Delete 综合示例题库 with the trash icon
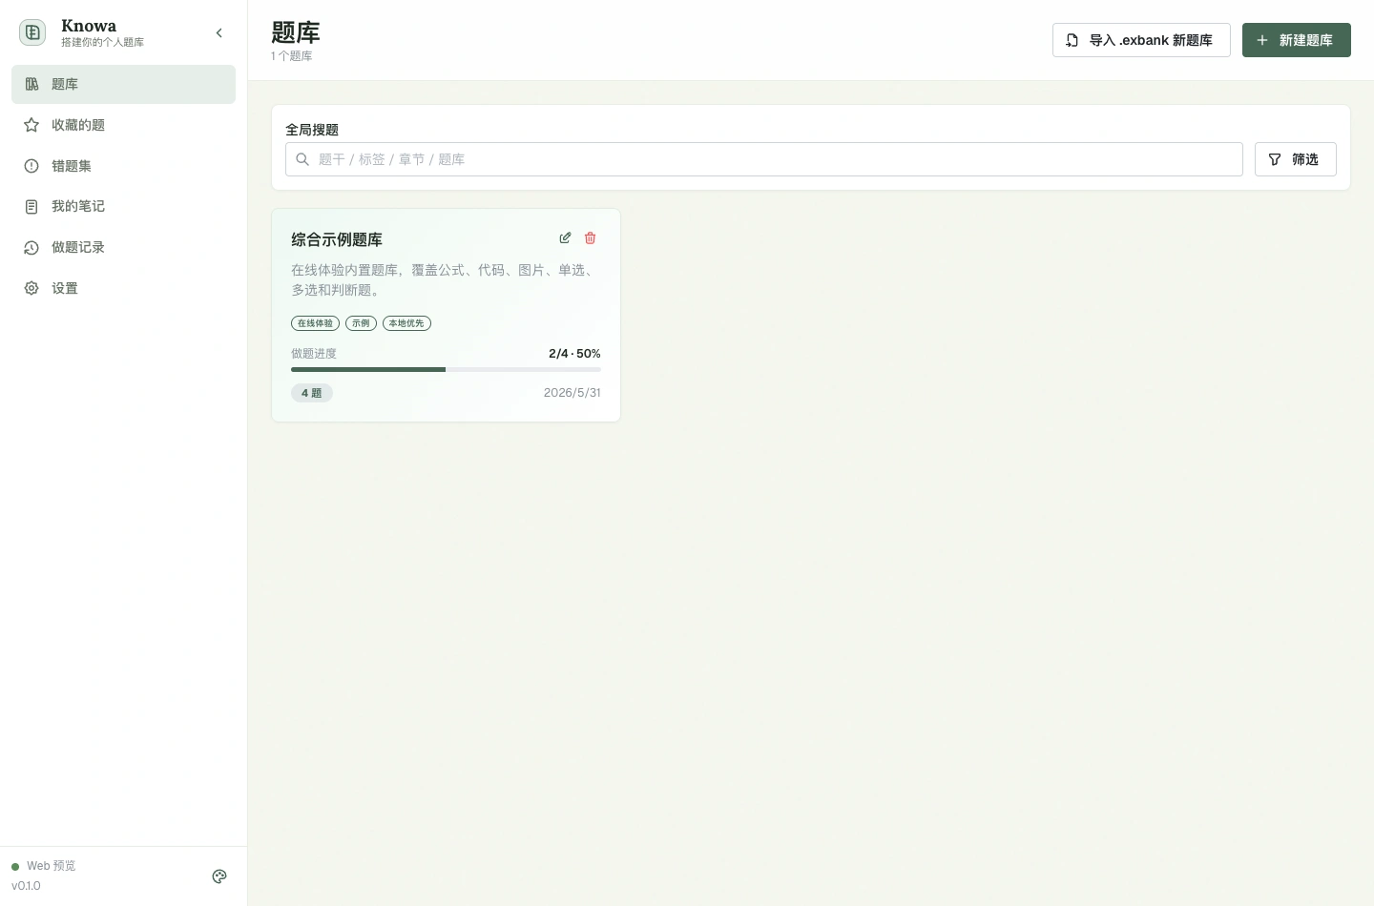The width and height of the screenshot is (1374, 906). [590, 237]
